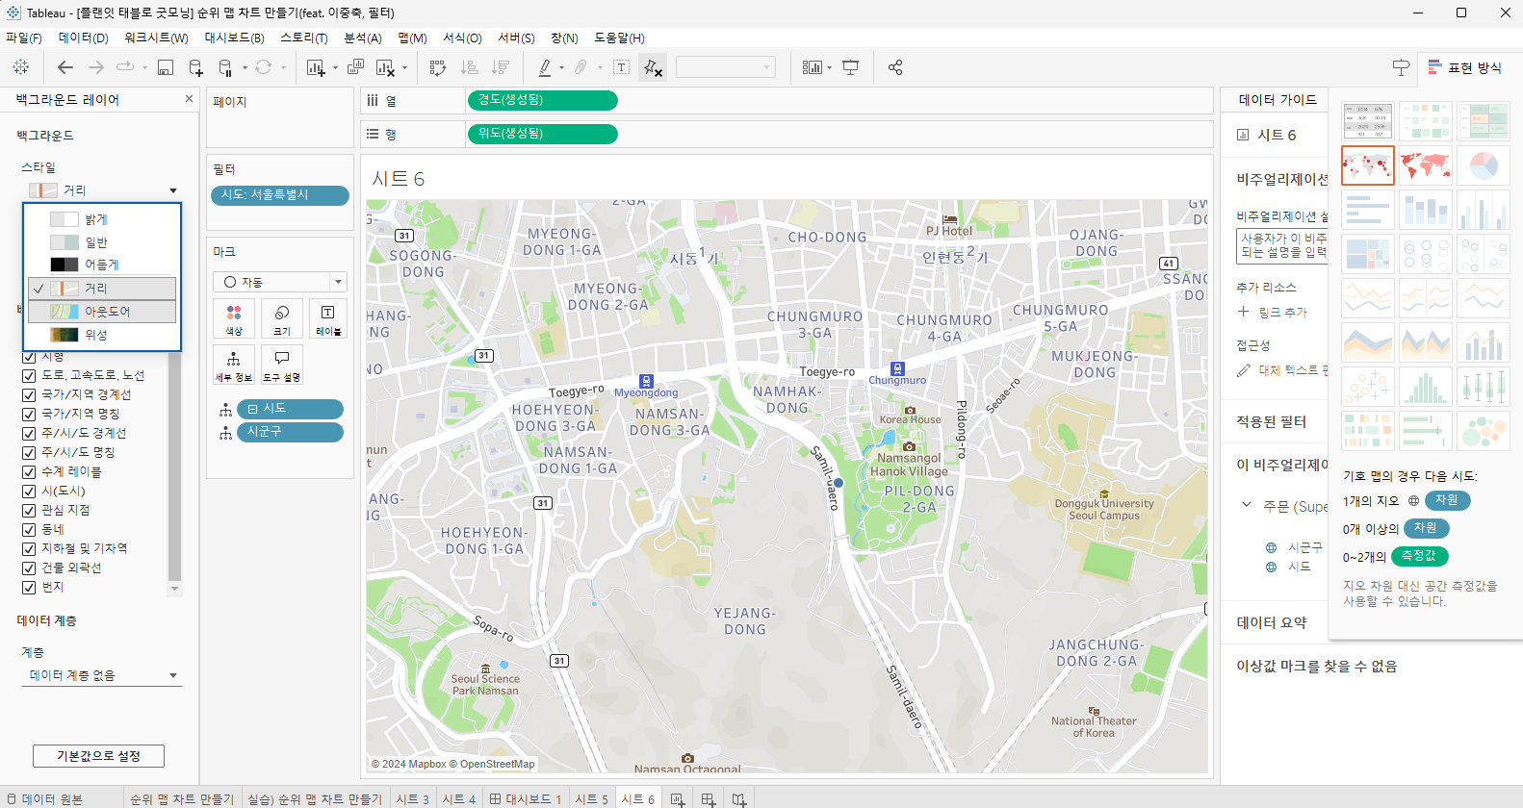1523x808 pixels.
Task: Select the filled map chart in Show Me
Action: pyautogui.click(x=1426, y=165)
